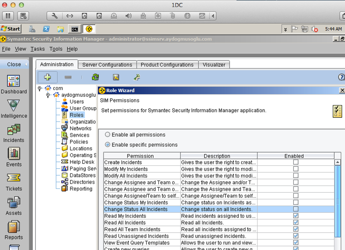Screen dimensions: 345x250
Task: Open the Tools menu
Action: [x=56, y=49]
